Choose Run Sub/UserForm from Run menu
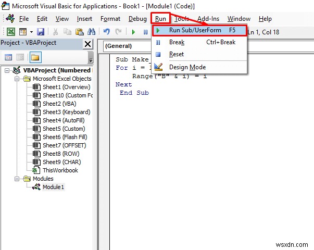 point(199,30)
